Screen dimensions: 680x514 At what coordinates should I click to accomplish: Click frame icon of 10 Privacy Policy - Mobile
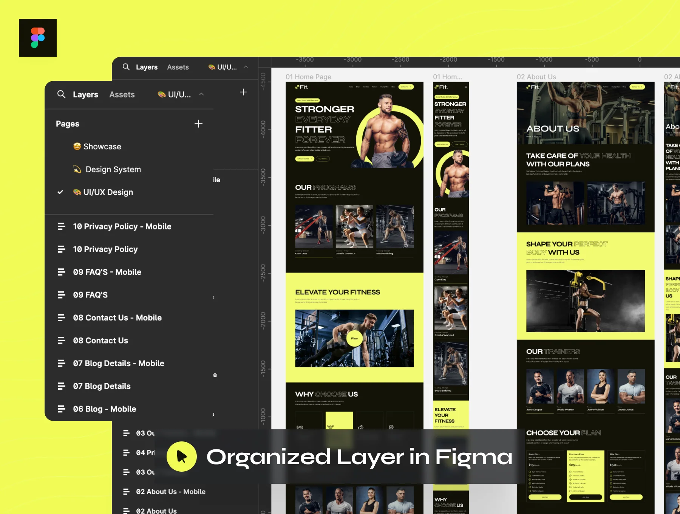pyautogui.click(x=61, y=226)
